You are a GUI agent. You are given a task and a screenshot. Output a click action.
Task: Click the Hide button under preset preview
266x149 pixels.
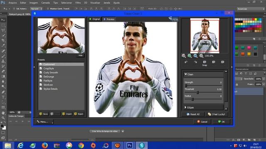click(x=80, y=55)
